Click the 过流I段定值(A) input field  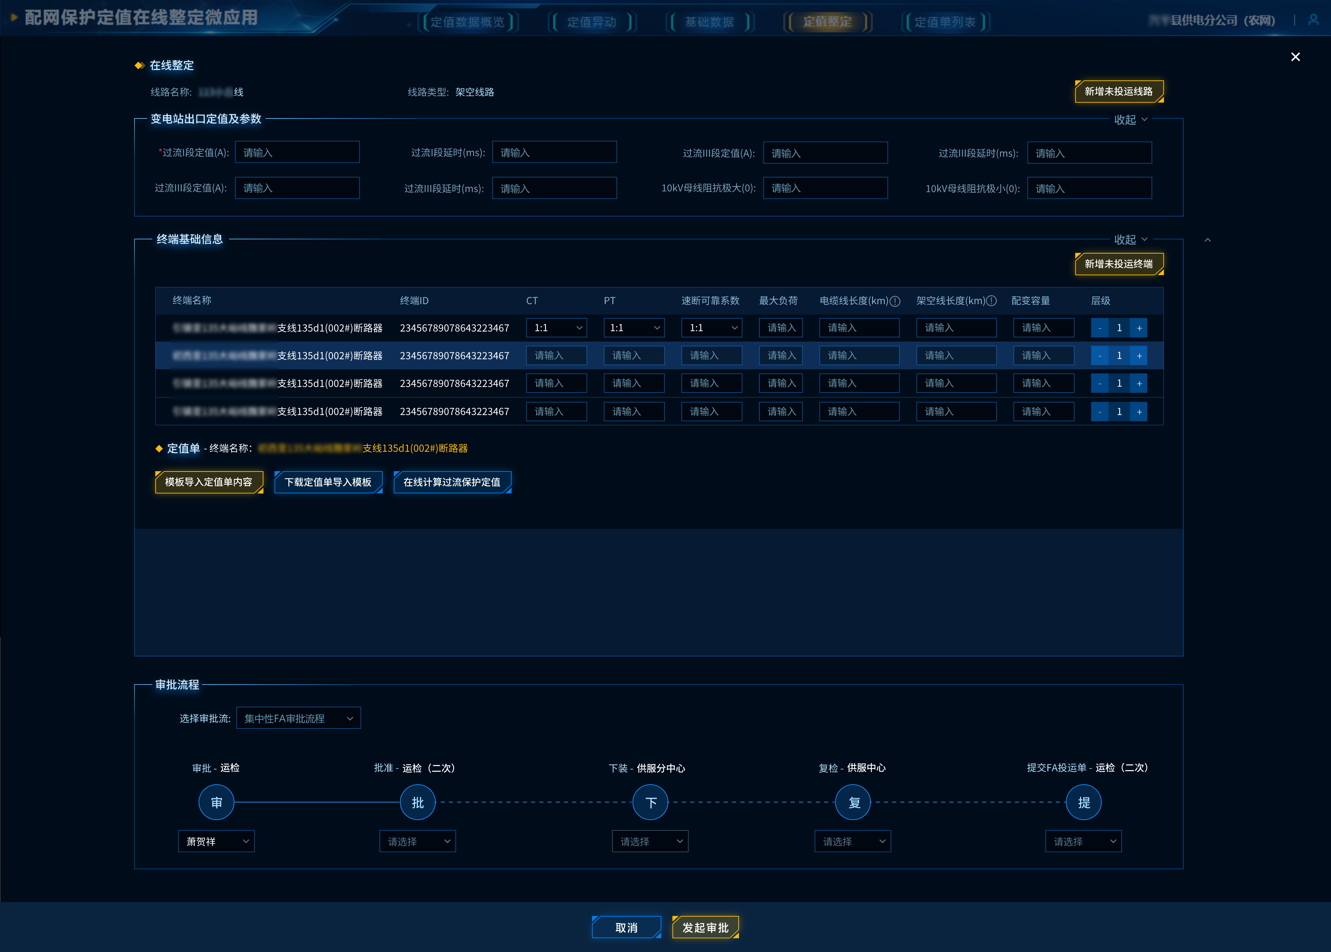297,152
